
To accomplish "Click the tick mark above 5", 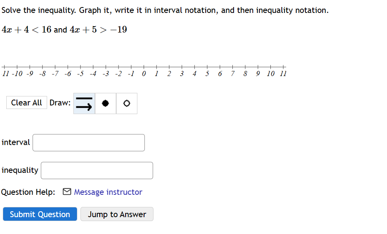I will click(x=207, y=67).
